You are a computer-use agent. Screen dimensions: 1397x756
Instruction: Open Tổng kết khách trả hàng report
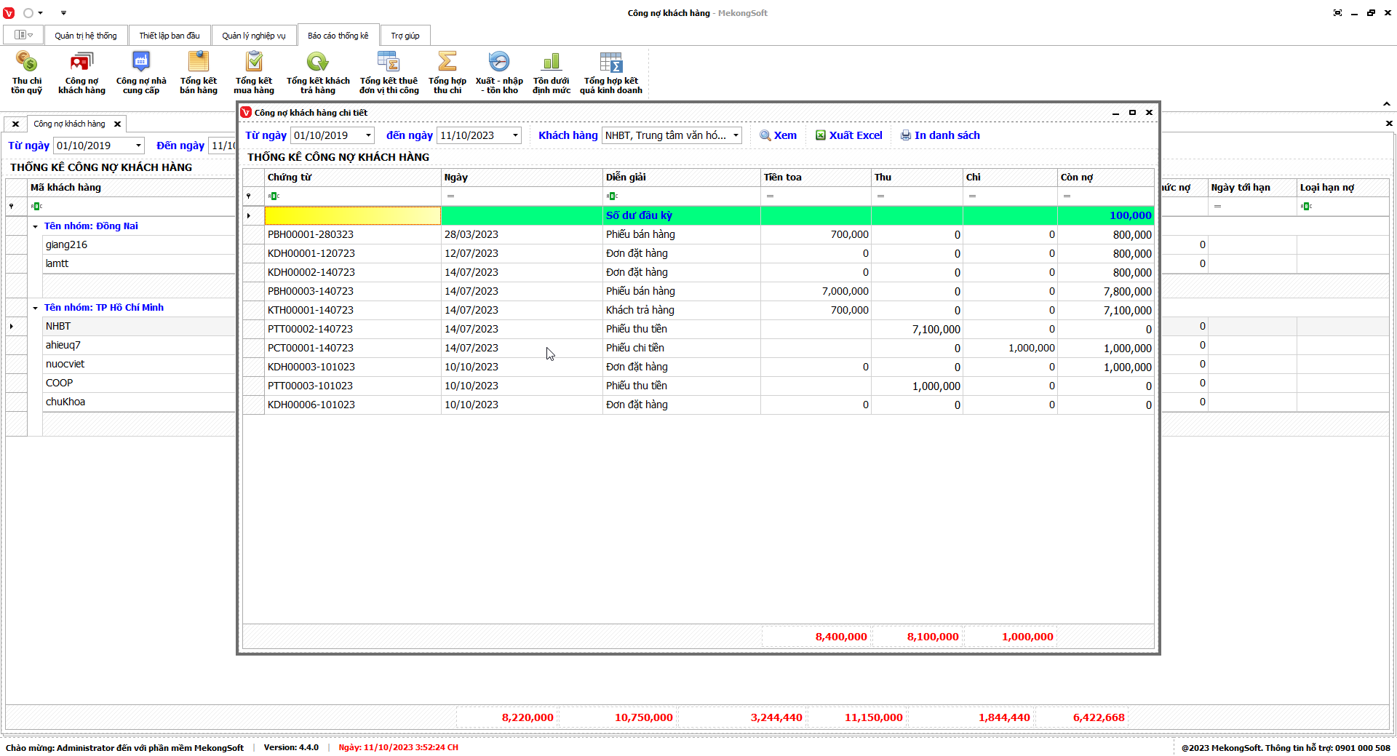(318, 72)
